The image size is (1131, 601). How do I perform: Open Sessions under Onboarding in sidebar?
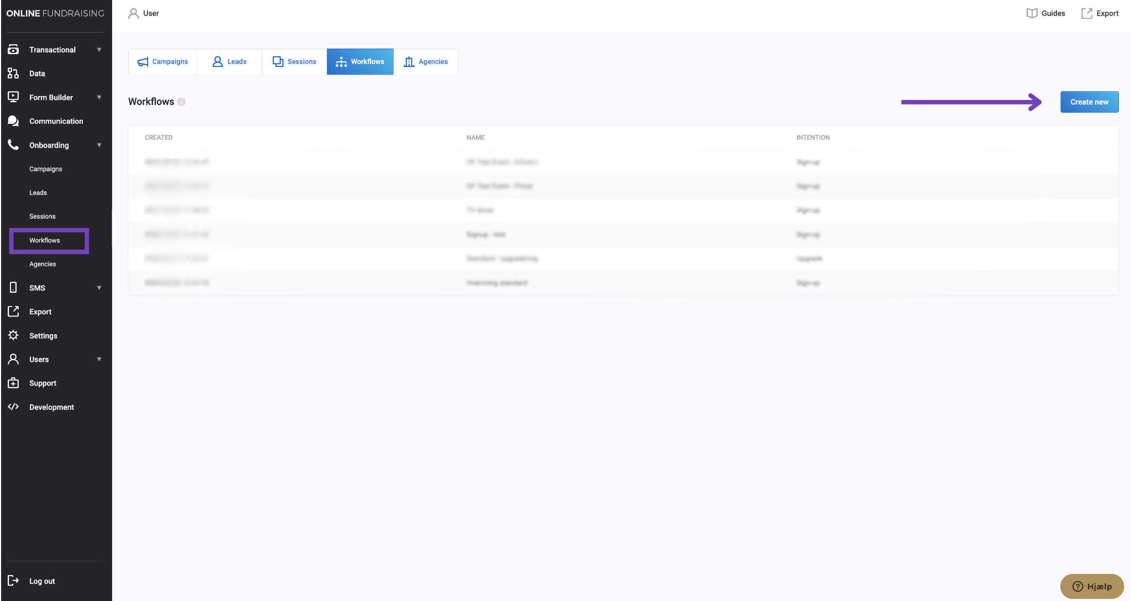[x=43, y=217]
